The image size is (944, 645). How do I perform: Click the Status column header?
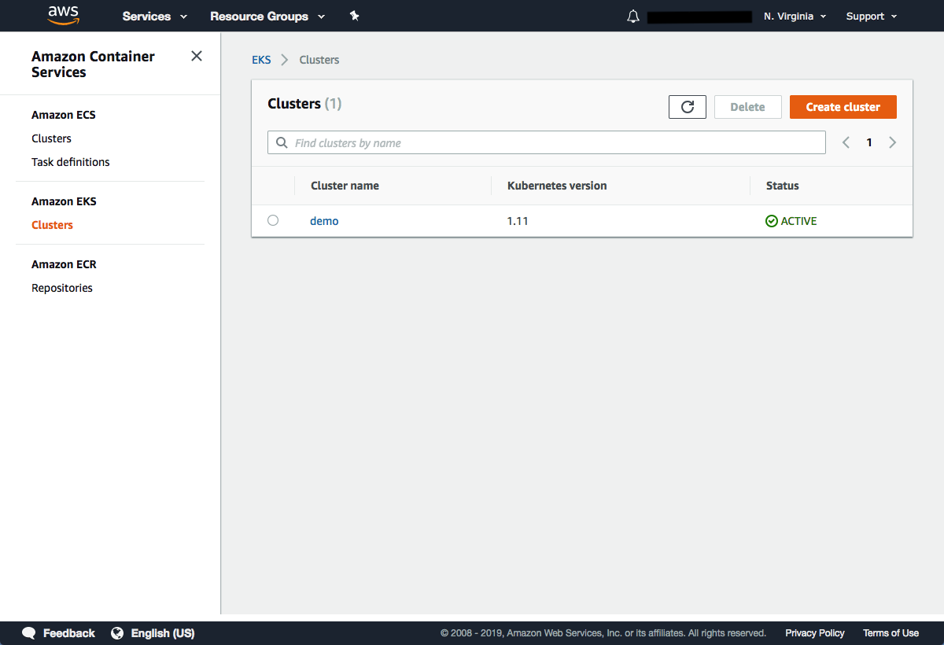tap(783, 186)
